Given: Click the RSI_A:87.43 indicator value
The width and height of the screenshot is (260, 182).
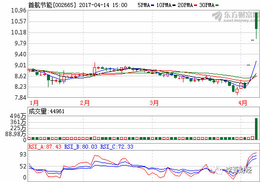Looking at the screenshot, I should 45,147.
